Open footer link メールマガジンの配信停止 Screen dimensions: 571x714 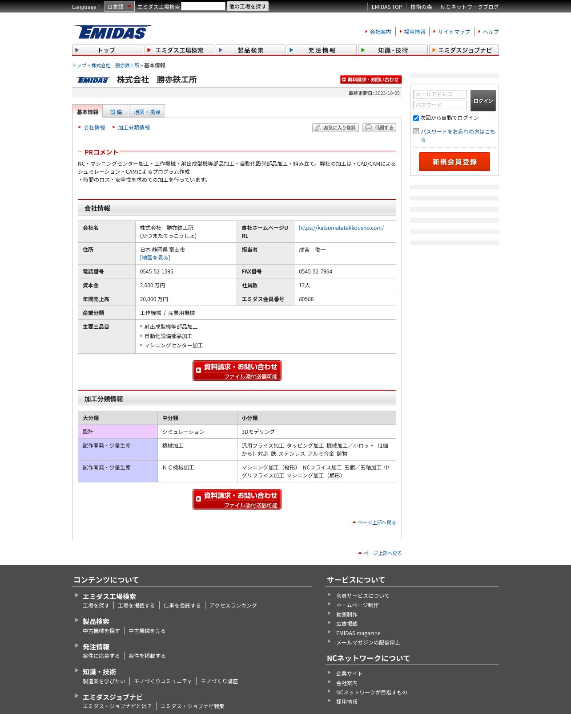coord(368,642)
